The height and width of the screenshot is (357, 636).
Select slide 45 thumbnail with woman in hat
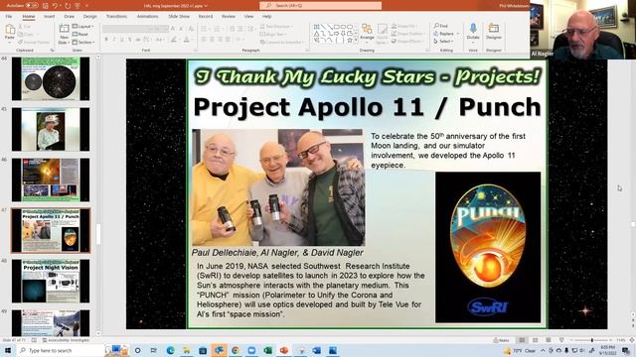coord(51,130)
